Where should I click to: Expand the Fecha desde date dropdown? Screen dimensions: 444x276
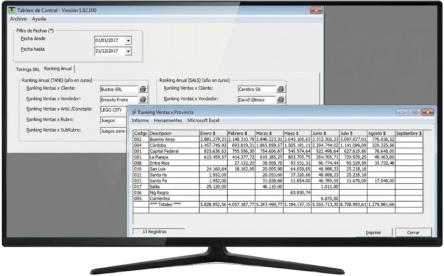pyautogui.click(x=128, y=41)
